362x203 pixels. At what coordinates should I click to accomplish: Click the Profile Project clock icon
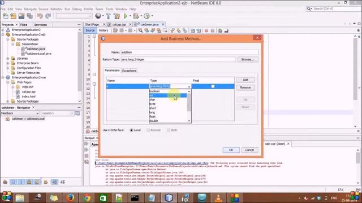point(146,16)
